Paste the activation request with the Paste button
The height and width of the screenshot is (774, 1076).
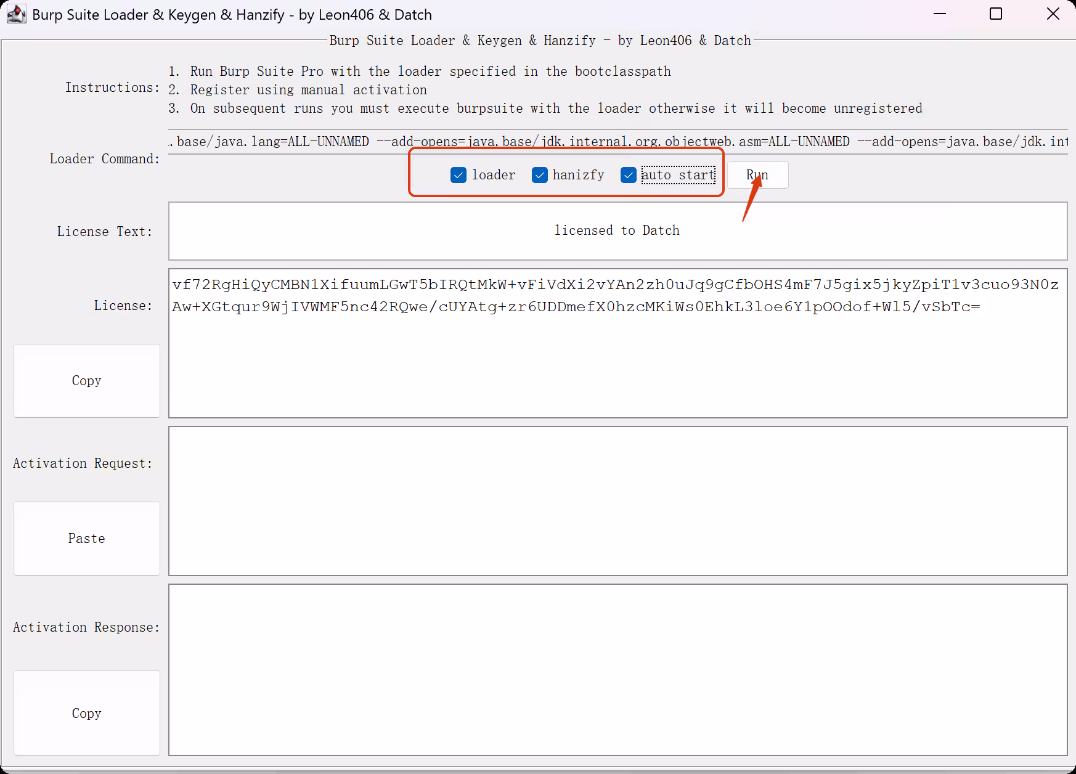pos(87,539)
